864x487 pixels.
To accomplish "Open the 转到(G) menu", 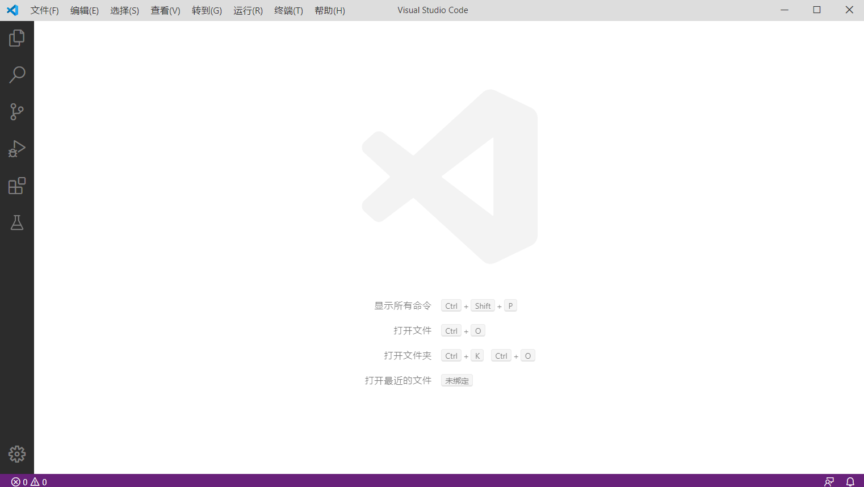I will 207,11.
